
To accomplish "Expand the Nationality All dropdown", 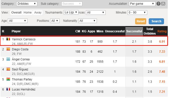I will click(x=88, y=21).
